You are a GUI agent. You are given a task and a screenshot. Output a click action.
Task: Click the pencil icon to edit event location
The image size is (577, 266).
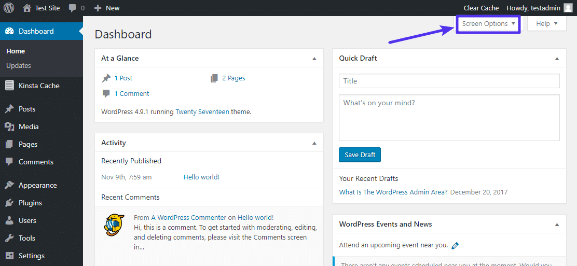(x=455, y=245)
